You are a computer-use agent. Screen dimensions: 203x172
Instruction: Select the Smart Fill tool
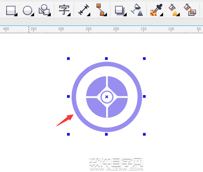190,10
